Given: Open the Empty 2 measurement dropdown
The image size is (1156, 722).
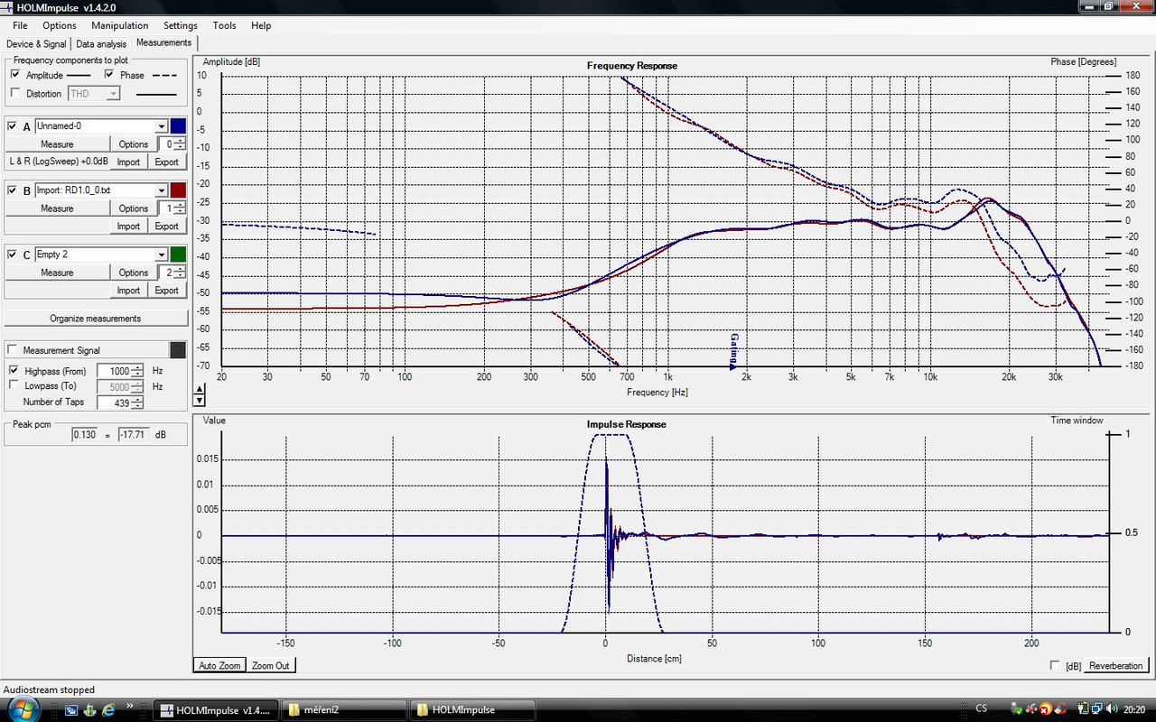Looking at the screenshot, I should (x=162, y=255).
